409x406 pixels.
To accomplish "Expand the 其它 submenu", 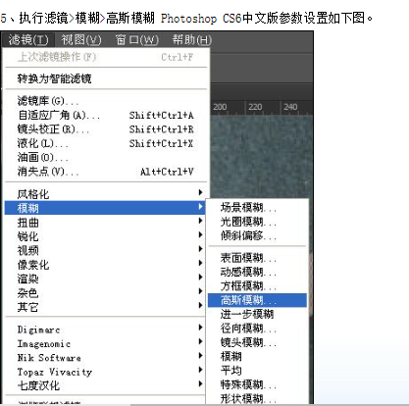I will pos(105,307).
